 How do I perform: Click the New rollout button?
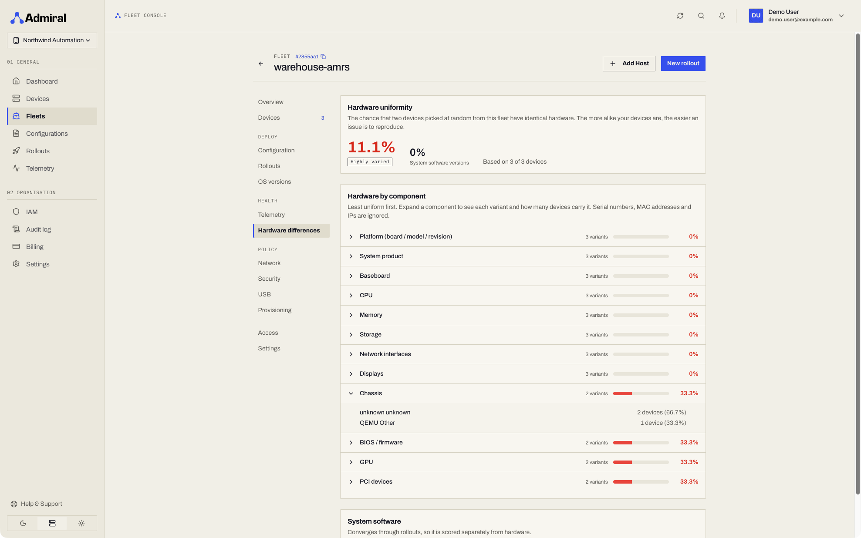click(683, 64)
